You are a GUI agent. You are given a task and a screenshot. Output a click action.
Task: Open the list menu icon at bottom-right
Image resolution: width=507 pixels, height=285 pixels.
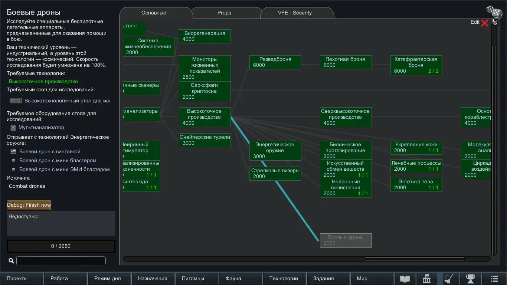pos(494,278)
